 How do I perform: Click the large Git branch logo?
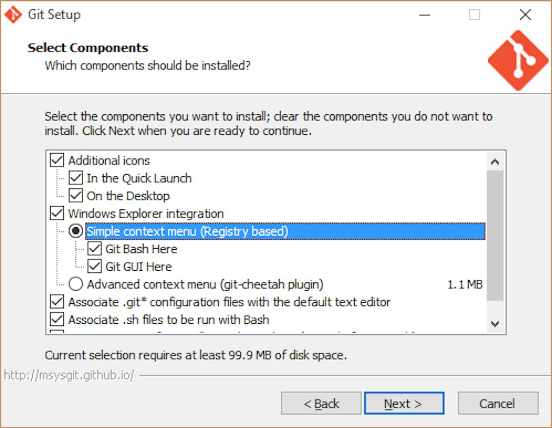[x=518, y=60]
